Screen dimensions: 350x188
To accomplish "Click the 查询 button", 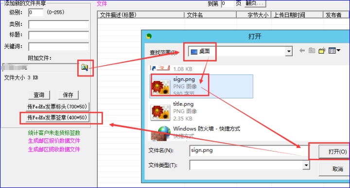I will tap(39, 95).
